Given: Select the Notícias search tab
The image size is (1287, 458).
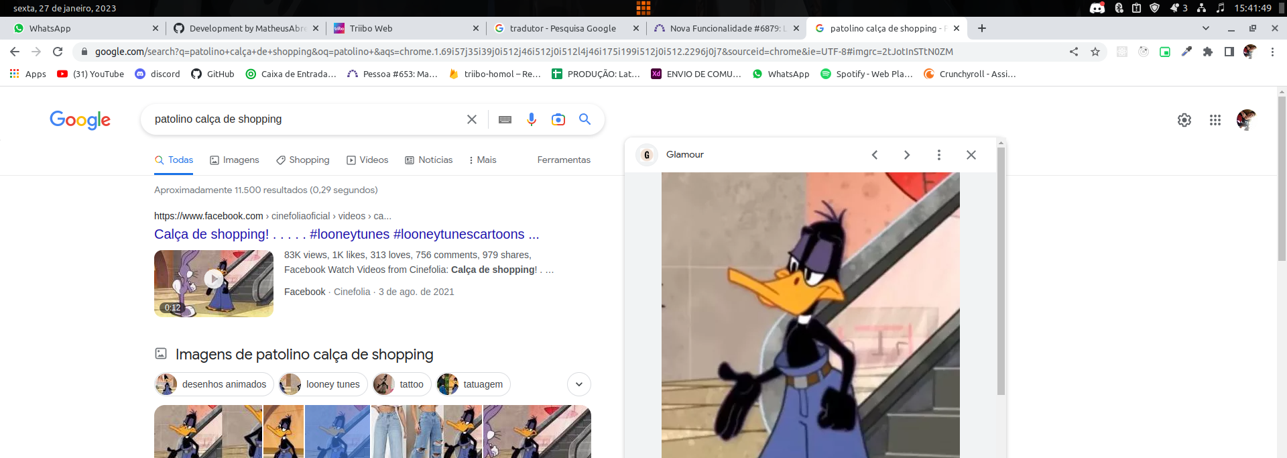Looking at the screenshot, I should (429, 160).
